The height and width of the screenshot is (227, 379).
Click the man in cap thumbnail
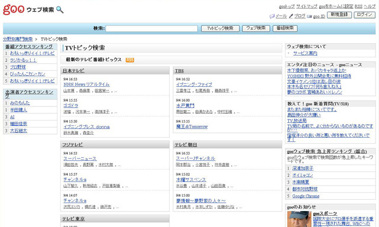coord(299,219)
